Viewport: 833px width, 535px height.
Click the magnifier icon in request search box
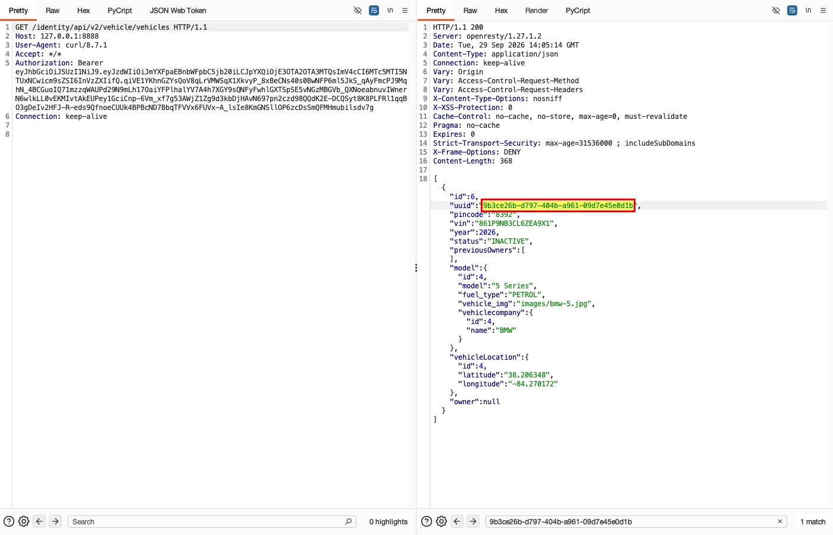tap(349, 521)
